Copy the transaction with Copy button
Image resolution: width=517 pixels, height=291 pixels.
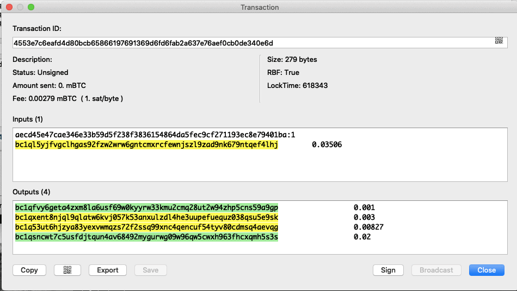(29, 270)
